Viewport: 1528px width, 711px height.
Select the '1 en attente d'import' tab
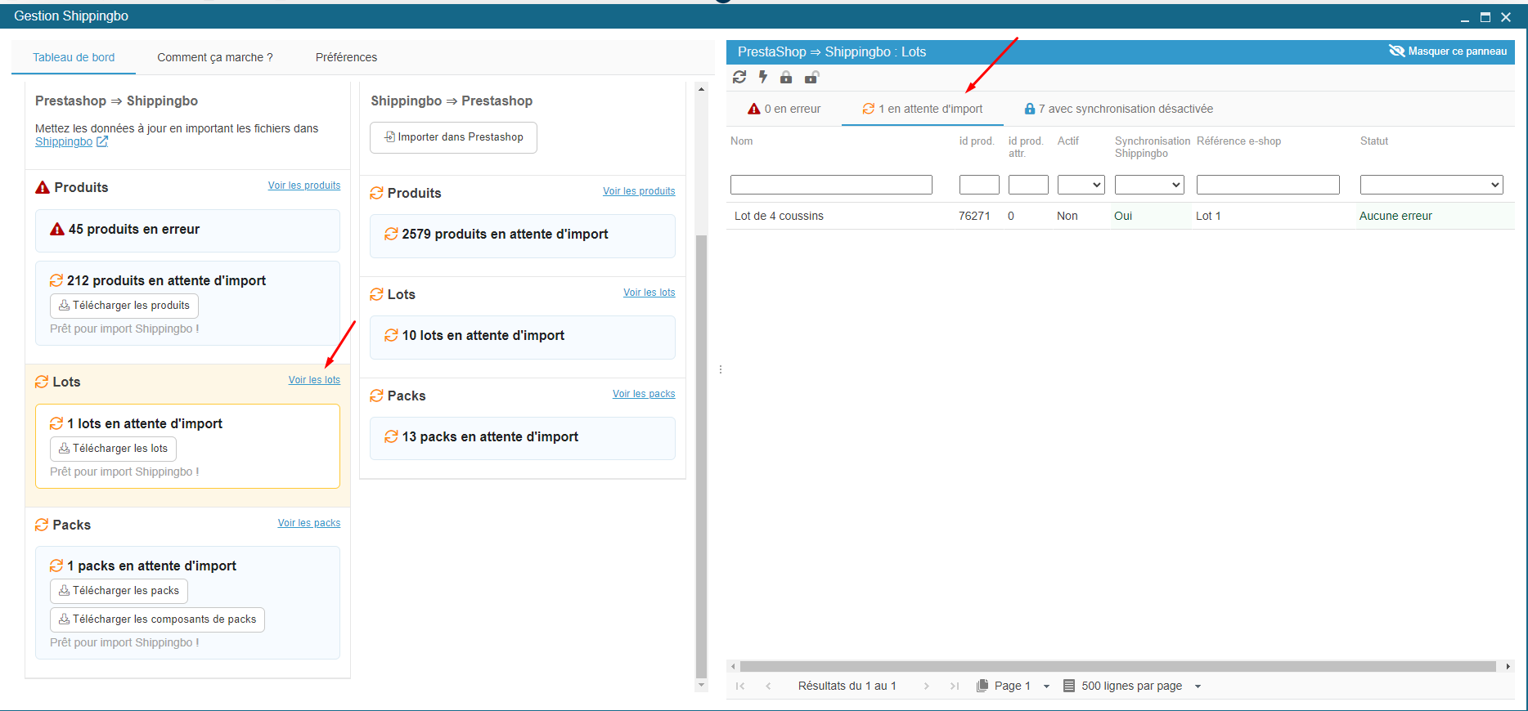[923, 109]
